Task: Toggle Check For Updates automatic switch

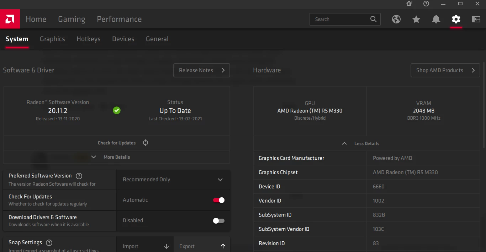Action: [219, 200]
